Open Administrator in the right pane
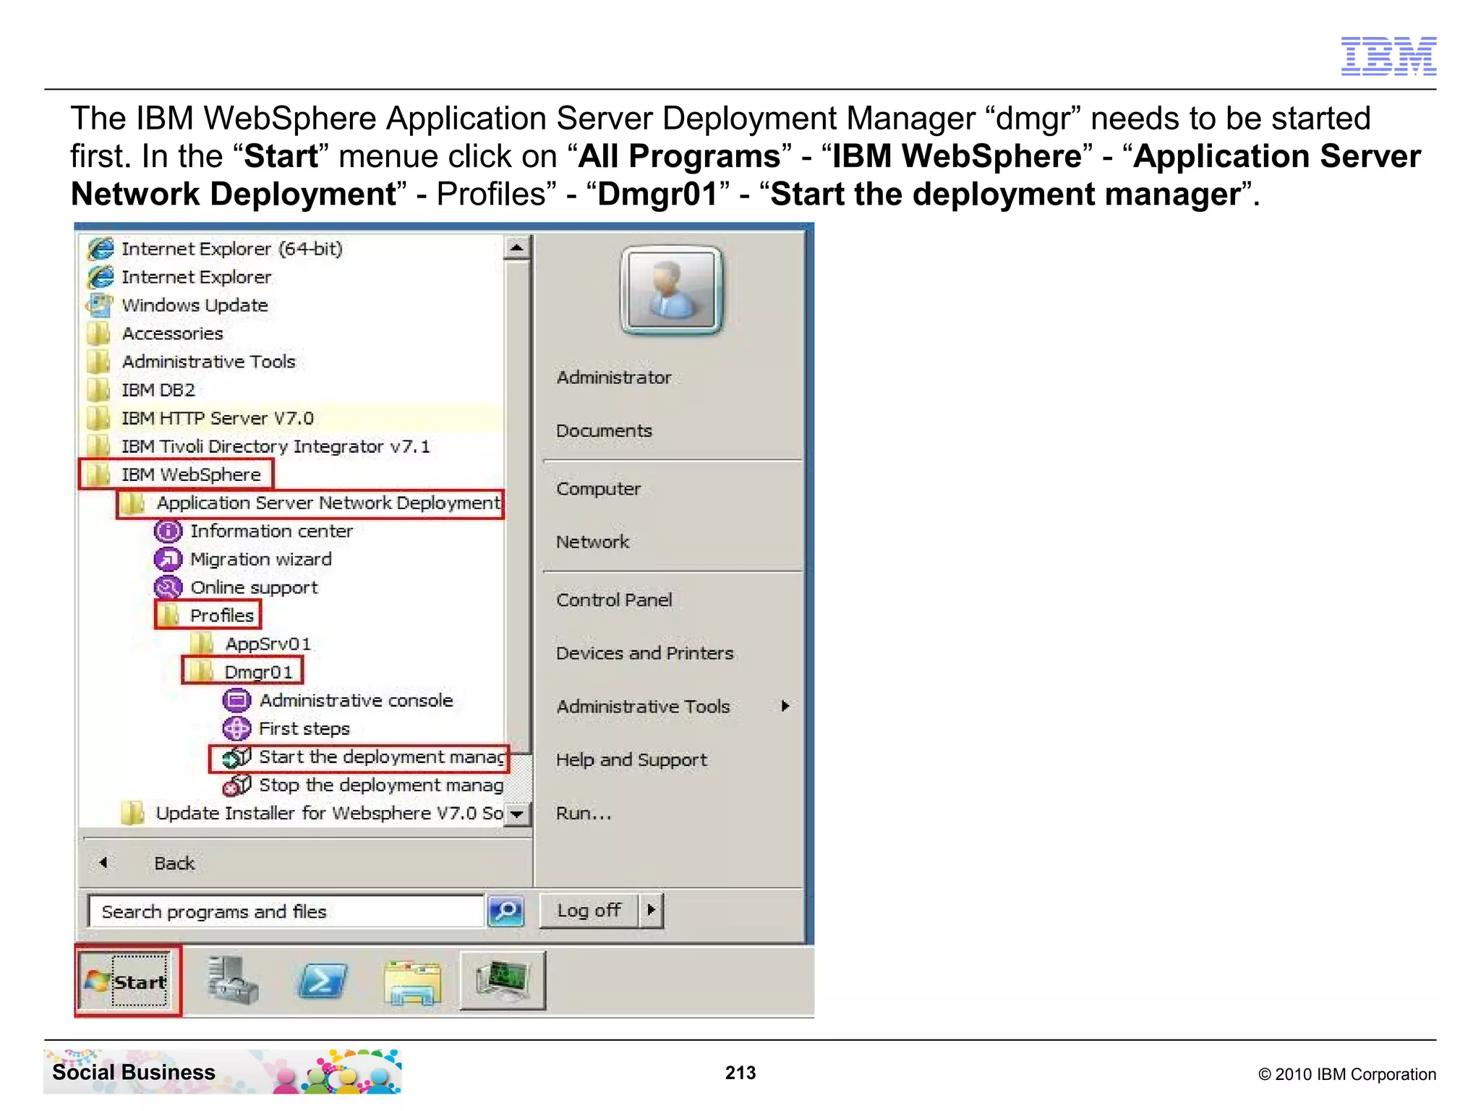This screenshot has height=1111, width=1481. tap(614, 378)
